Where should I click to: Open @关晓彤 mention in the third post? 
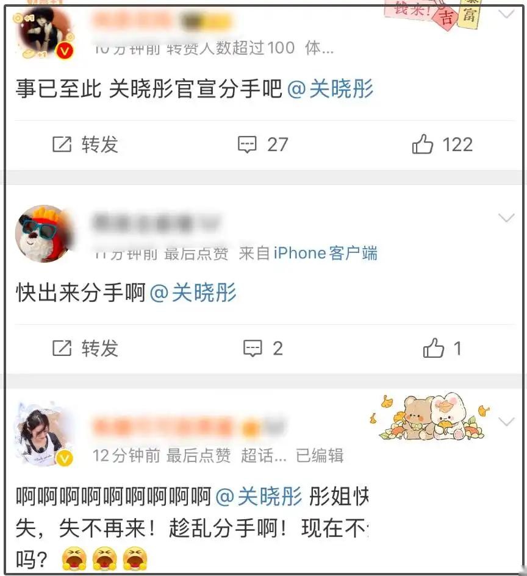tap(259, 496)
